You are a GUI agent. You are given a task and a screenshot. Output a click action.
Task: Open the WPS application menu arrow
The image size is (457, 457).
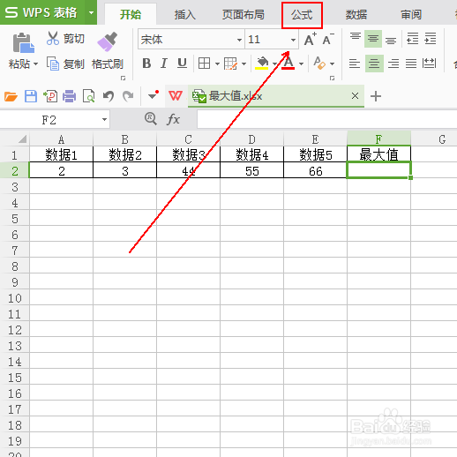click(91, 12)
